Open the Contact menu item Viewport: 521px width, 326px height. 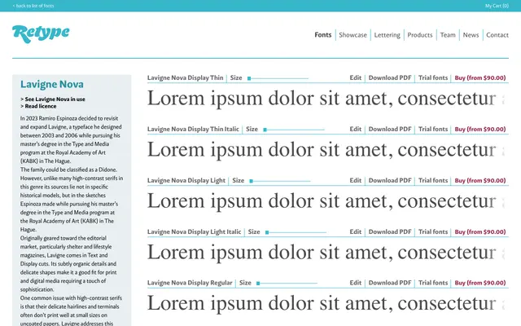(x=497, y=35)
